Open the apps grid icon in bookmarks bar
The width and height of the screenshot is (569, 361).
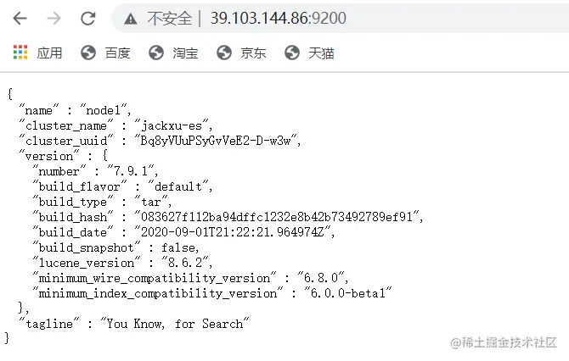coord(20,53)
